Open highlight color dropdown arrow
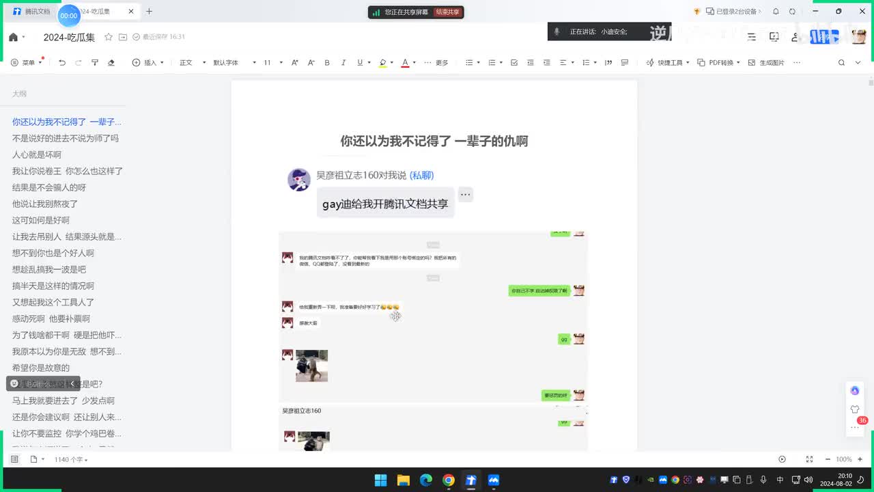 (x=392, y=63)
